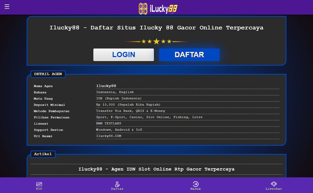Click the 'Lisensi' row label
This screenshot has height=193, width=313.
coord(41,124)
